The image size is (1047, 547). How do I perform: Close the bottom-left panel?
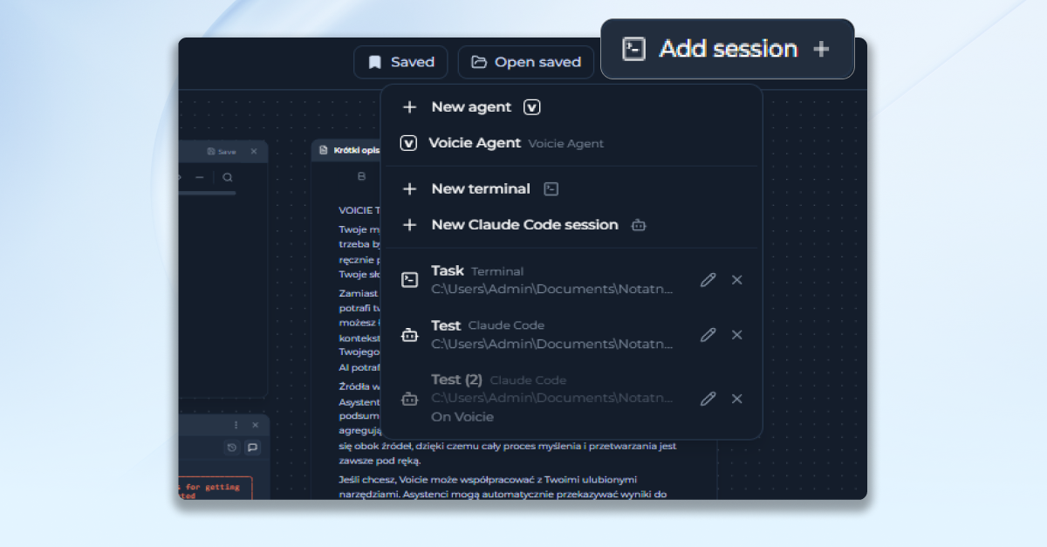(256, 425)
